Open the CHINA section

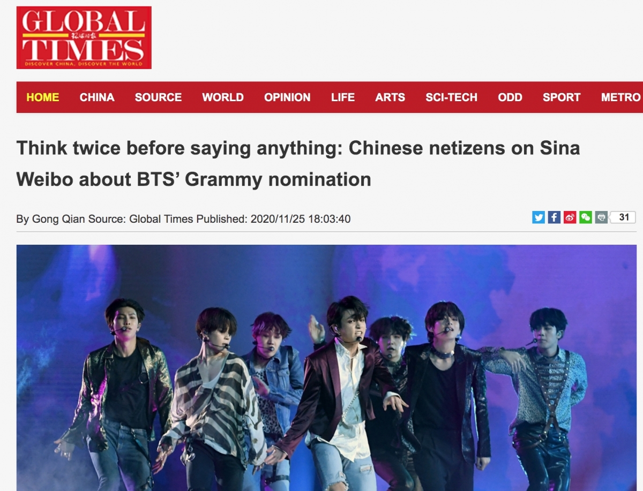97,97
